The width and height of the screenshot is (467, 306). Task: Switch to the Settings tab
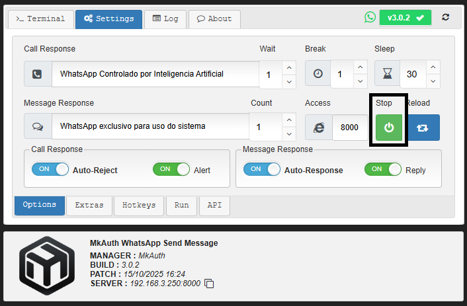coord(108,19)
